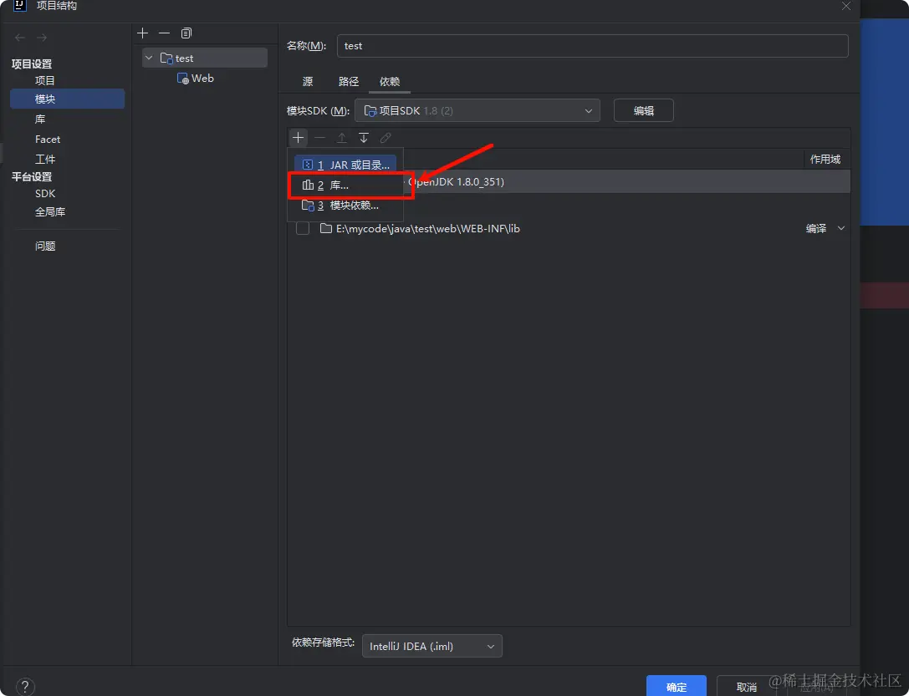
Task: Click the remove dependency minus icon
Action: (320, 138)
